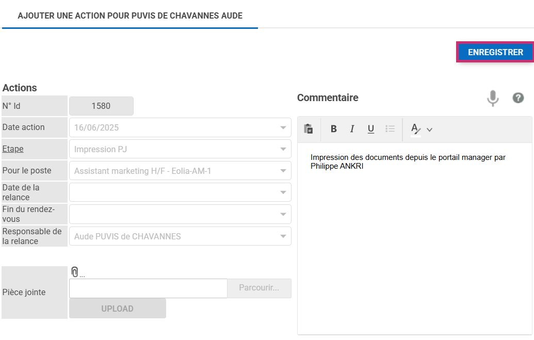The width and height of the screenshot is (534, 340).
Task: Expand the Etape dropdown list
Action: click(283, 149)
